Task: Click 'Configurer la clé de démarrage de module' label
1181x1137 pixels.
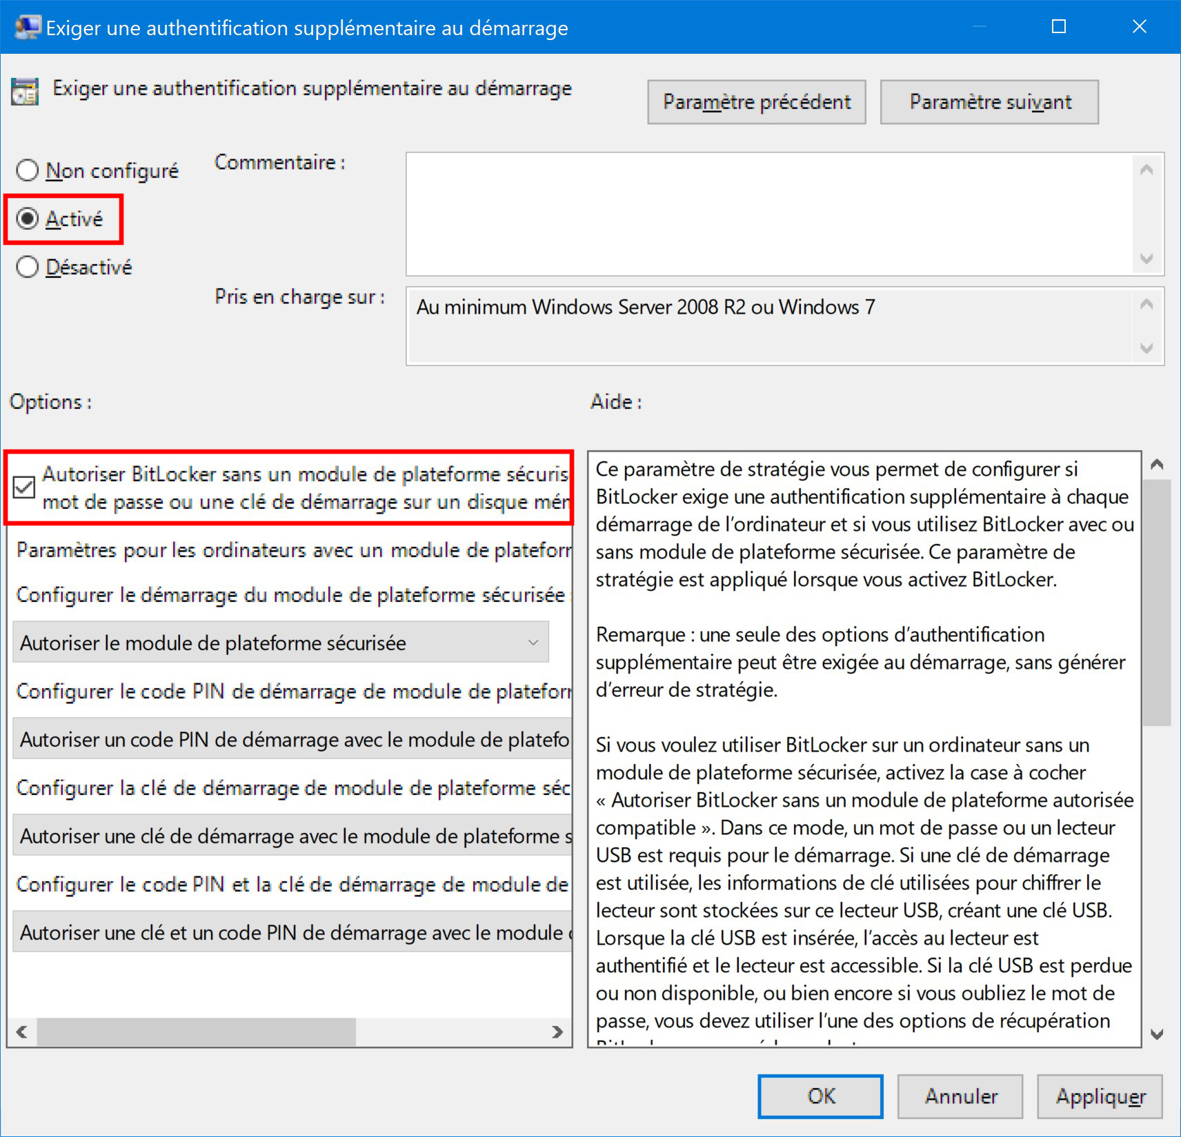Action: pyautogui.click(x=294, y=788)
